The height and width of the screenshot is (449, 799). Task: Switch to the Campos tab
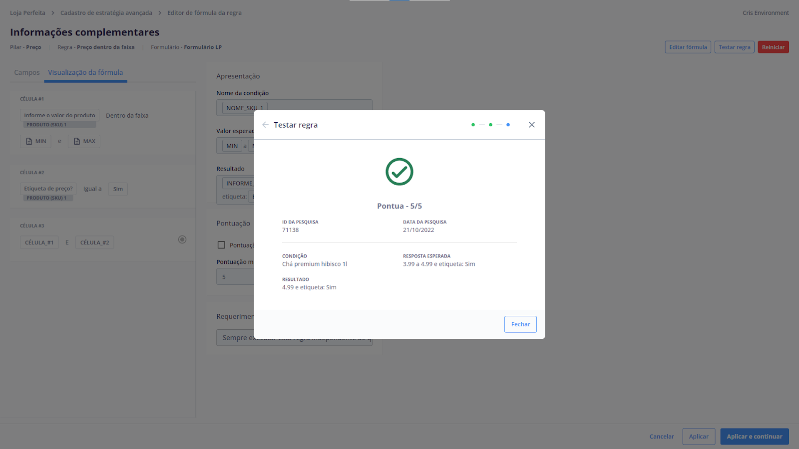coord(27,72)
